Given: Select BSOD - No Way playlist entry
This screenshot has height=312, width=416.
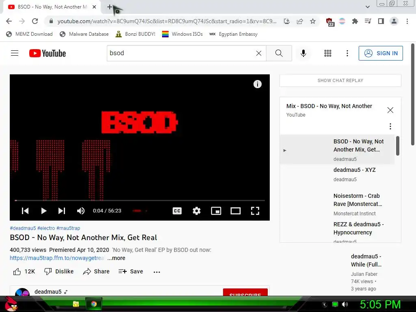Looking at the screenshot, I should 337,149.
